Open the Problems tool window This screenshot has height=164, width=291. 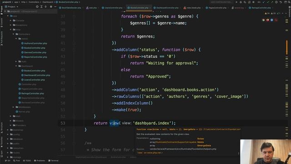tap(40, 160)
